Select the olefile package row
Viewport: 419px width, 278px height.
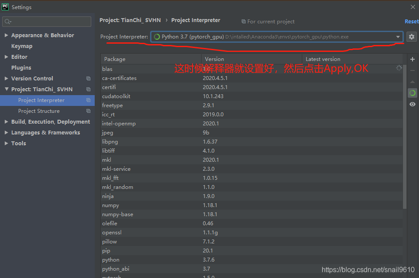click(252, 224)
